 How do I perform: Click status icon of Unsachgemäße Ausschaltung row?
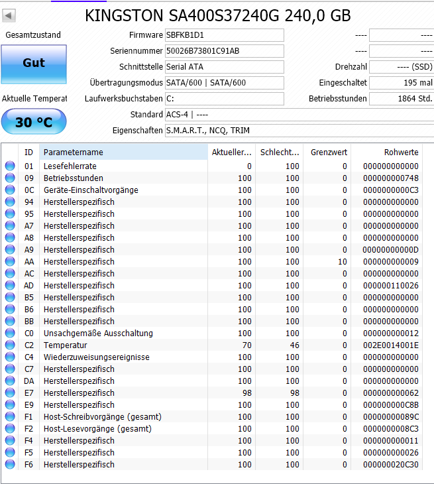click(x=10, y=333)
